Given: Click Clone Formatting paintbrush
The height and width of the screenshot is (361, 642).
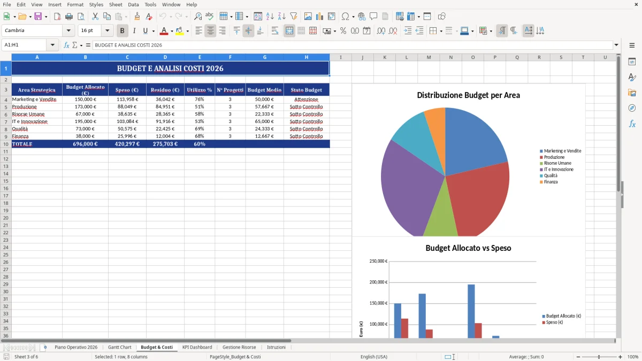Looking at the screenshot, I should [137, 17].
